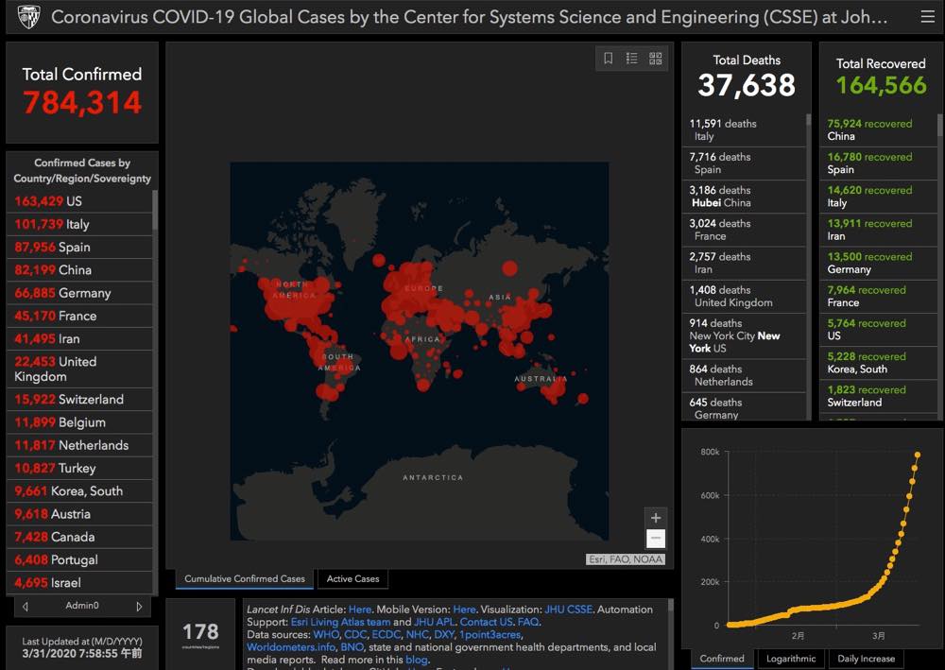Click the scrollbar of the confirmed cases list
Image resolution: width=945 pixels, height=670 pixels.
[155, 211]
